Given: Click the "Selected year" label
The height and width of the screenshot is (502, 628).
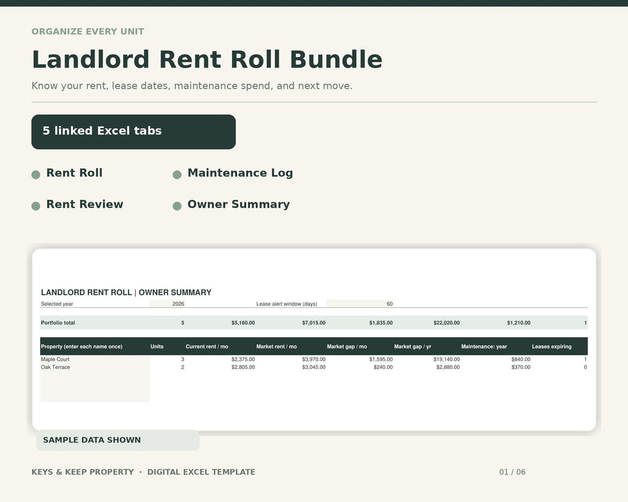Looking at the screenshot, I should pos(57,304).
